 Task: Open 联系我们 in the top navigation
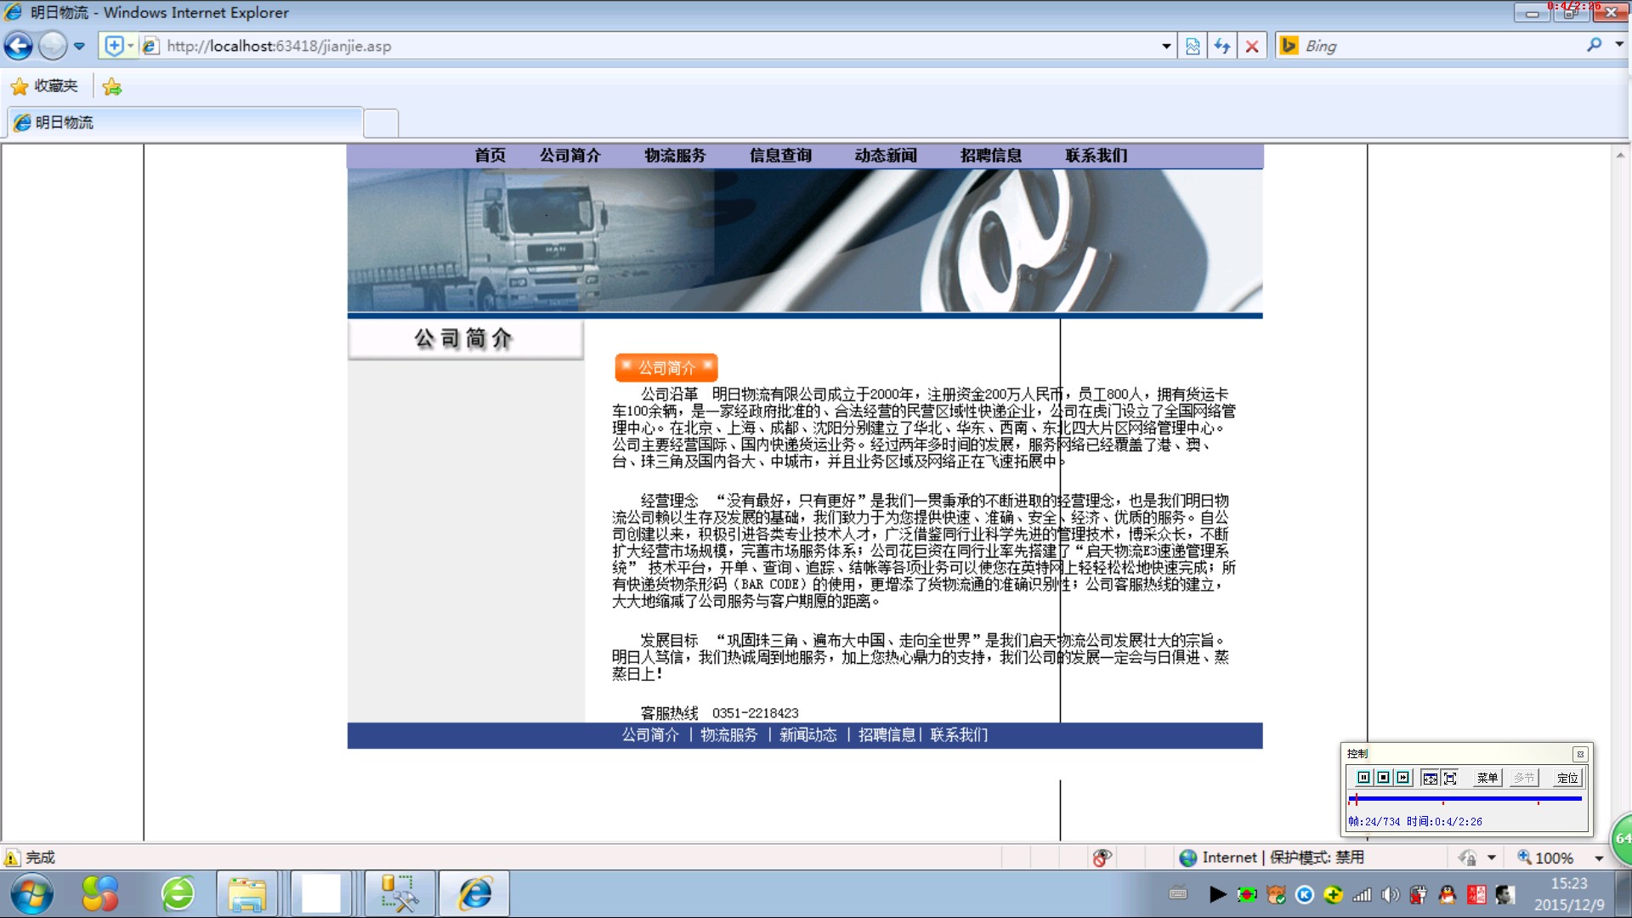[x=1096, y=156]
